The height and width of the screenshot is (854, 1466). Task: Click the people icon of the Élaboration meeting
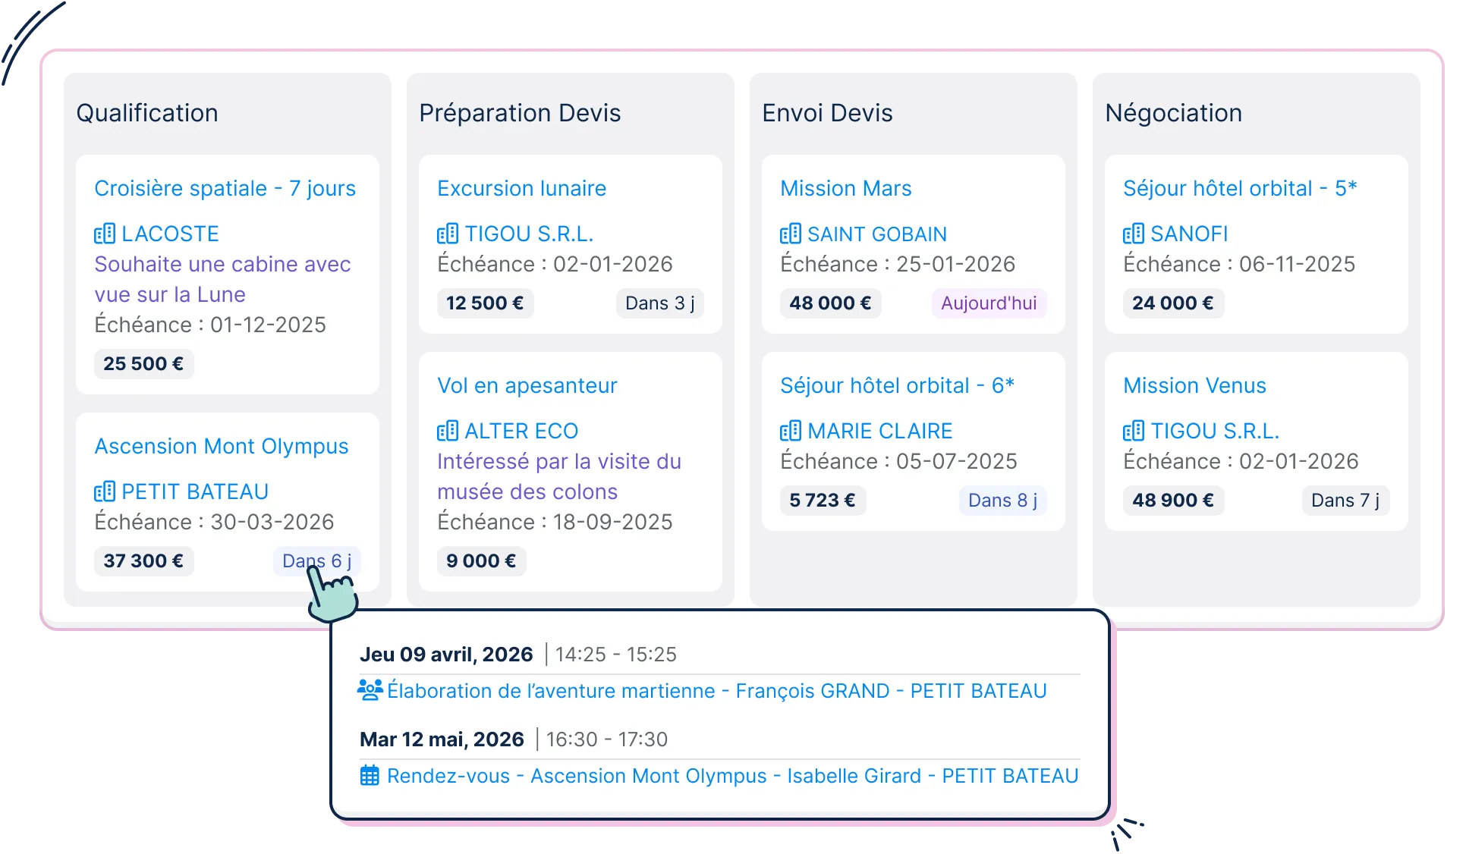[370, 690]
